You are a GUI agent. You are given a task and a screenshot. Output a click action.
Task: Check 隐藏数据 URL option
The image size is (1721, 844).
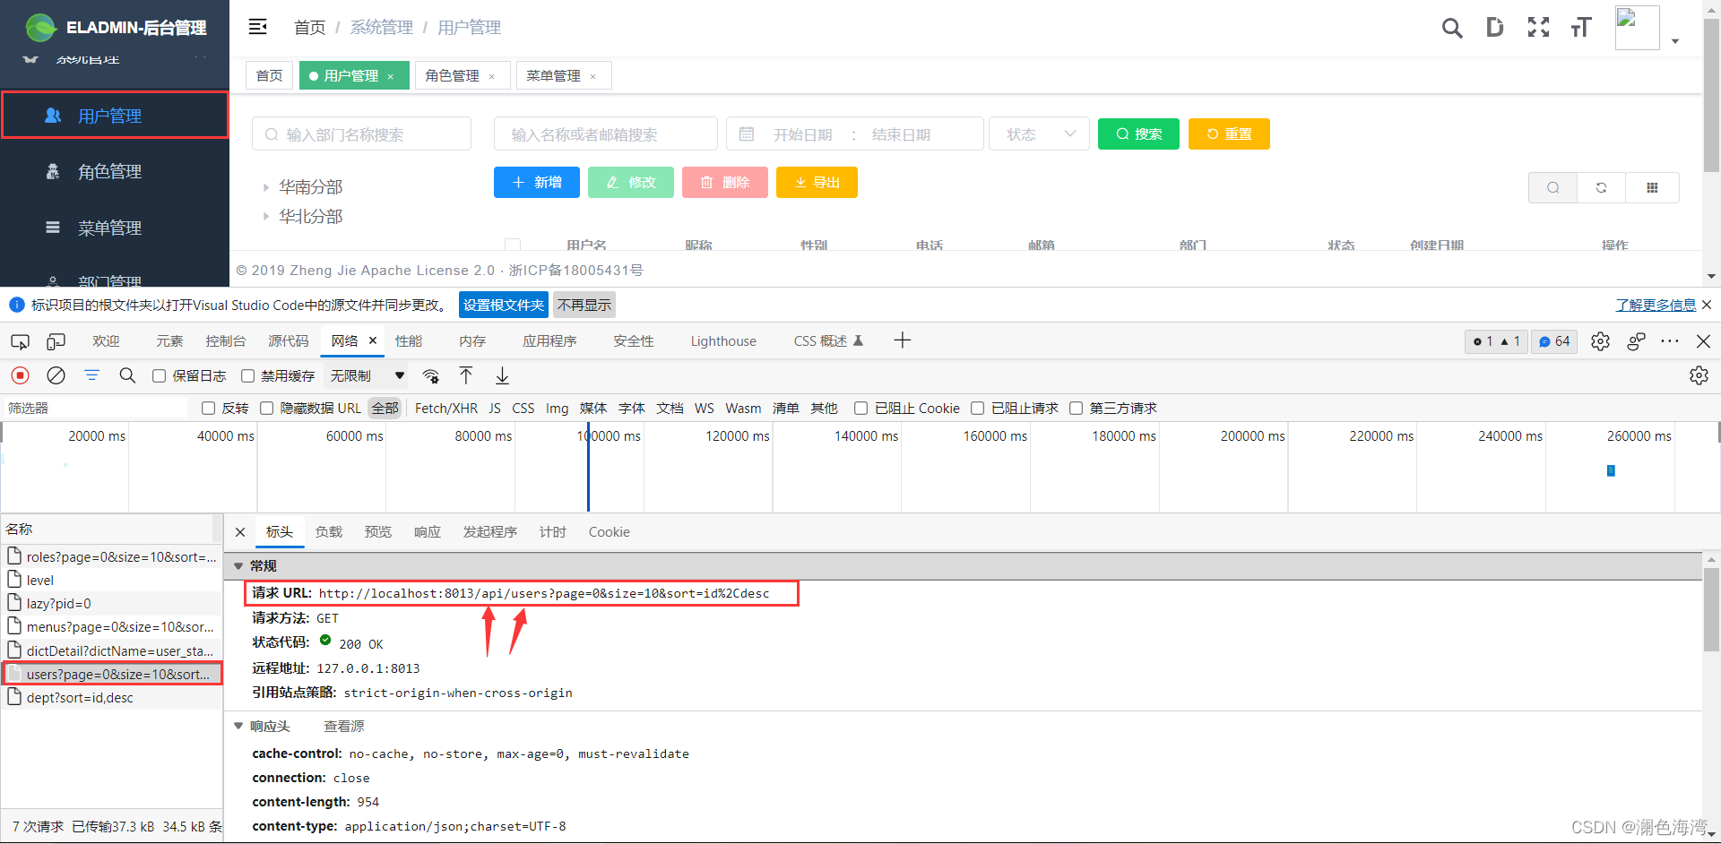tap(266, 409)
